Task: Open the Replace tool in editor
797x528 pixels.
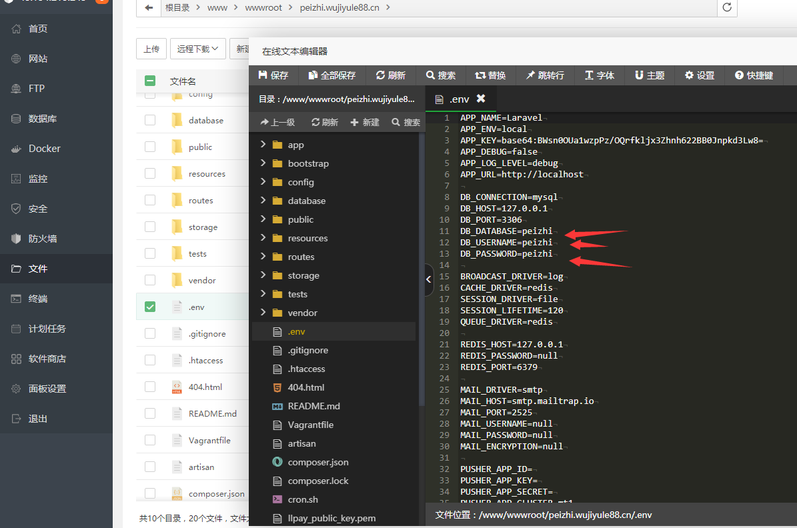Action: point(490,75)
